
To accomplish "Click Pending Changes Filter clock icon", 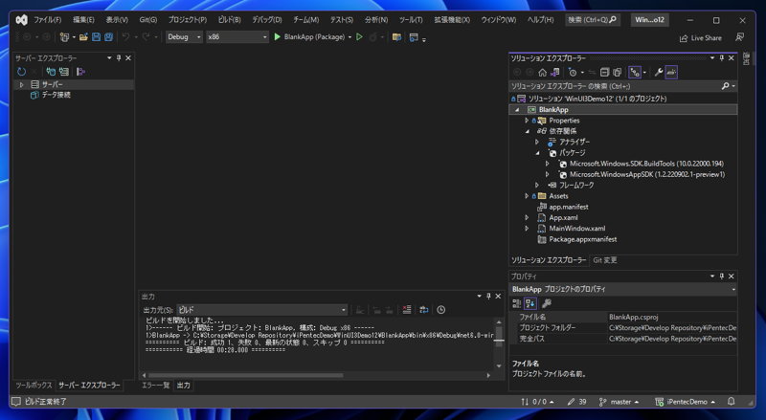I will [573, 73].
